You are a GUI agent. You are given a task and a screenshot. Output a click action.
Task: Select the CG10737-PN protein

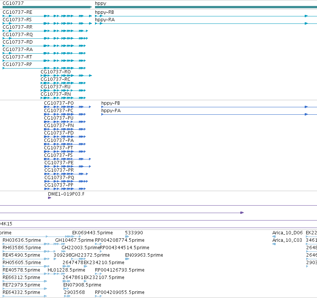point(59,126)
